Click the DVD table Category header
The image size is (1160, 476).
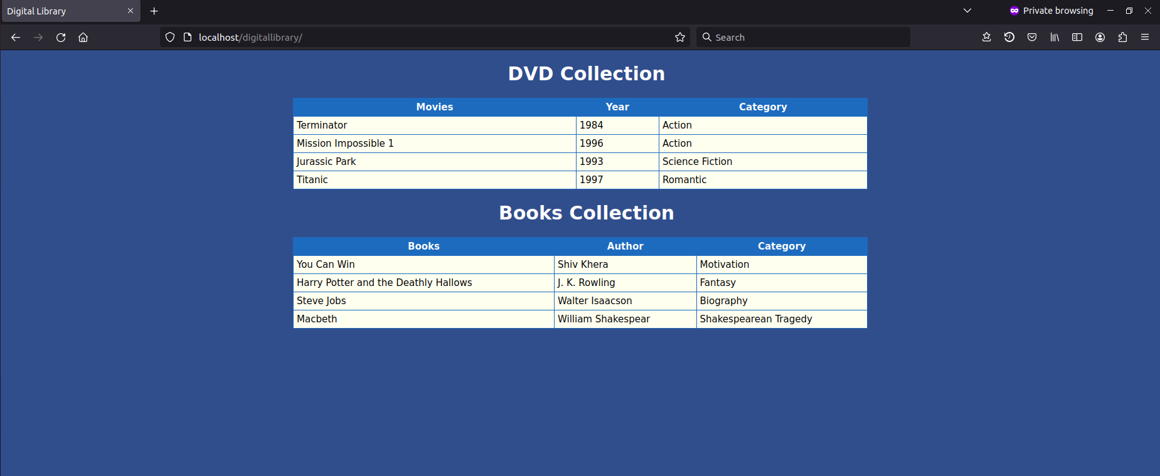[763, 107]
